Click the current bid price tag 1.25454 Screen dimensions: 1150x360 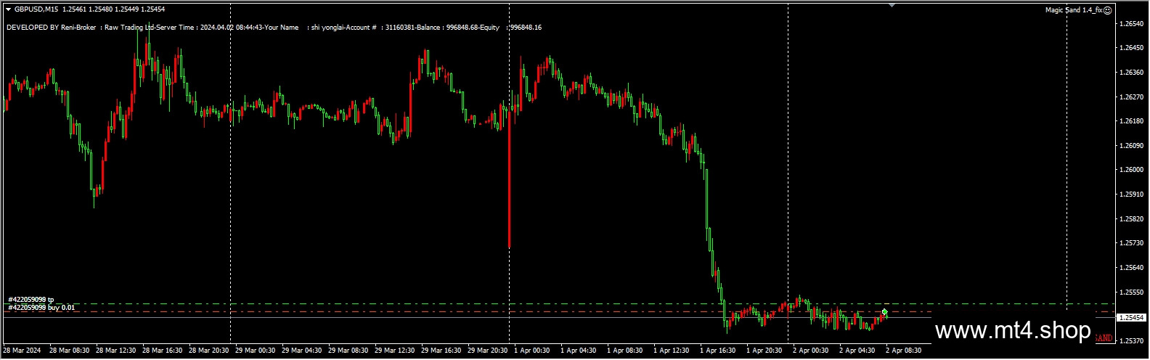pyautogui.click(x=1132, y=318)
